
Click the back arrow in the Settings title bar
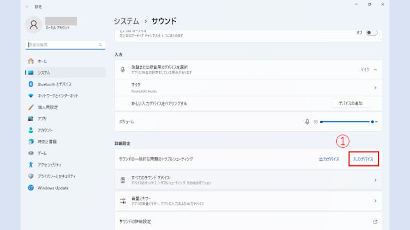tap(27, 6)
